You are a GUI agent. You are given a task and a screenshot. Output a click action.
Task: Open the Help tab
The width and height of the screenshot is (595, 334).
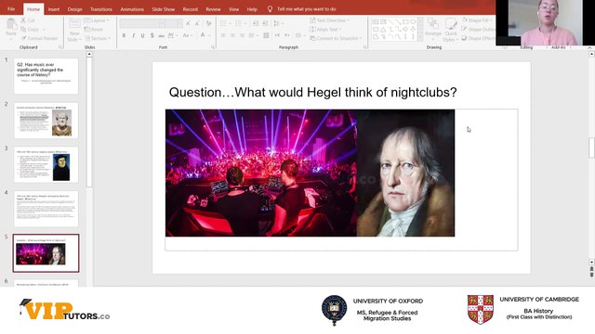pyautogui.click(x=252, y=9)
